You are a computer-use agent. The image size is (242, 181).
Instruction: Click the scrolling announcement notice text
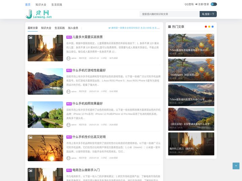tap(135, 28)
